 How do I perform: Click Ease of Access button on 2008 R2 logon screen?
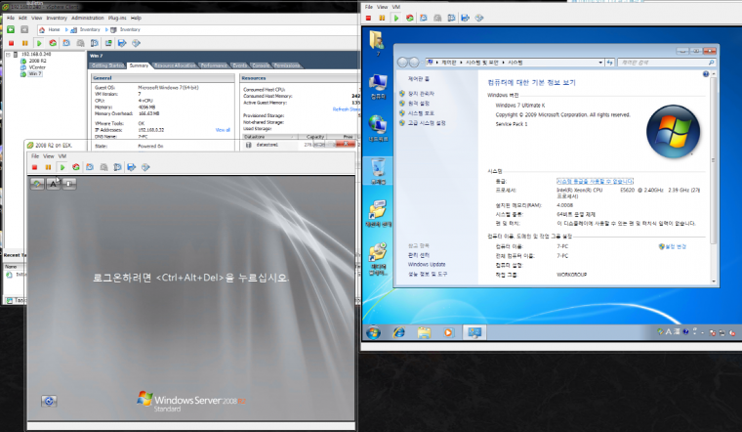pyautogui.click(x=49, y=401)
